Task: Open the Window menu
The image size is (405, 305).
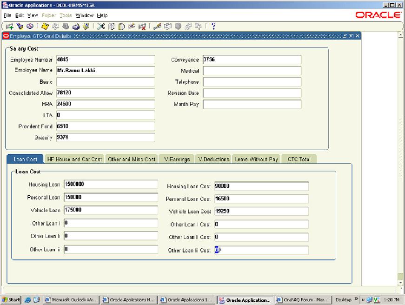Action: point(85,15)
